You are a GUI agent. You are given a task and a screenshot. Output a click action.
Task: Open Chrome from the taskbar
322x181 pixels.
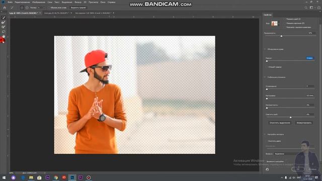56,177
